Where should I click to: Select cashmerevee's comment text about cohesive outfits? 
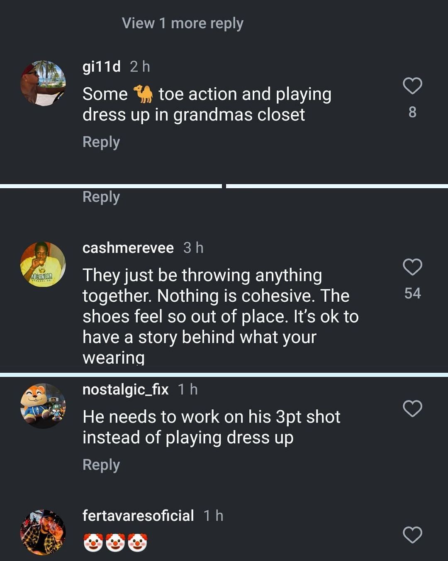coord(220,316)
